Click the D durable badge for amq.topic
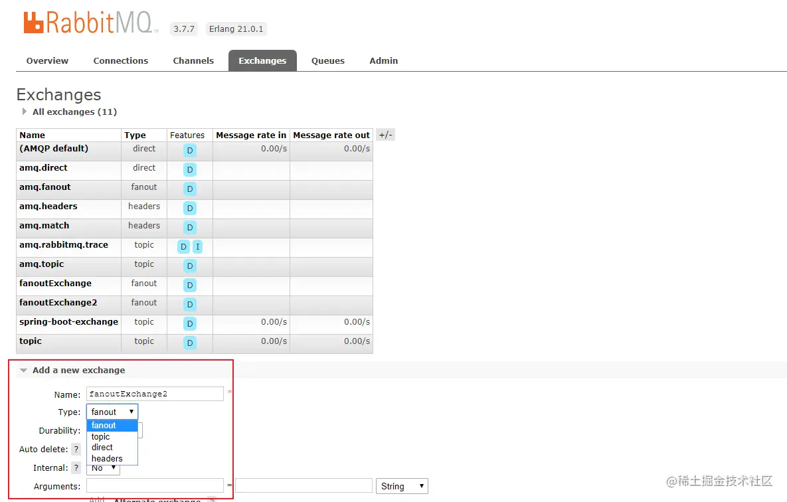Viewport: 787px width, 502px height. pyautogui.click(x=190, y=266)
